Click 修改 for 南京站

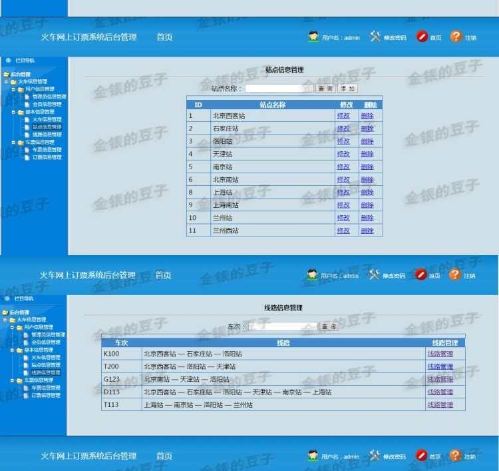(x=343, y=167)
